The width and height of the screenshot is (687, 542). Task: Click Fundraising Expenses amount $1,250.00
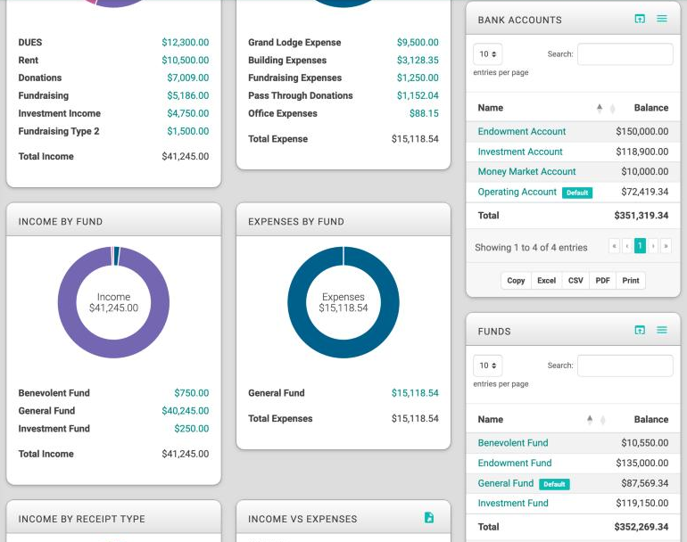pyautogui.click(x=418, y=78)
